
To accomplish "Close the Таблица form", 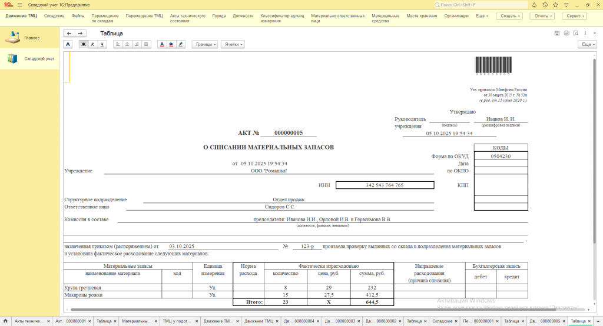I will click(x=595, y=34).
